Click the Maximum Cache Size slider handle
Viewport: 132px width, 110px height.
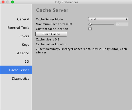point(90,24)
